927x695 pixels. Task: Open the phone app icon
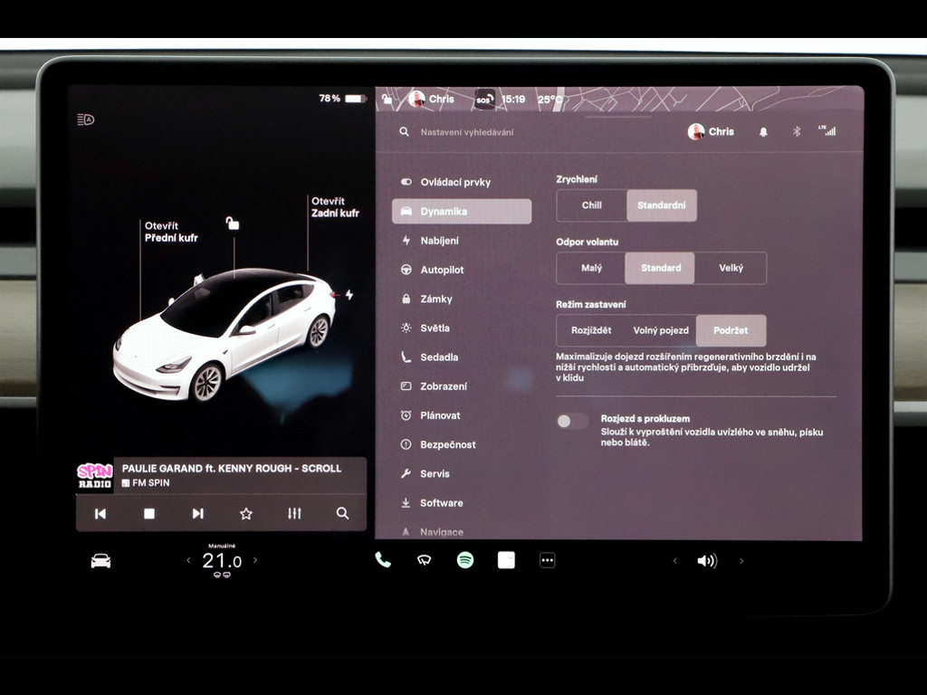pyautogui.click(x=383, y=560)
